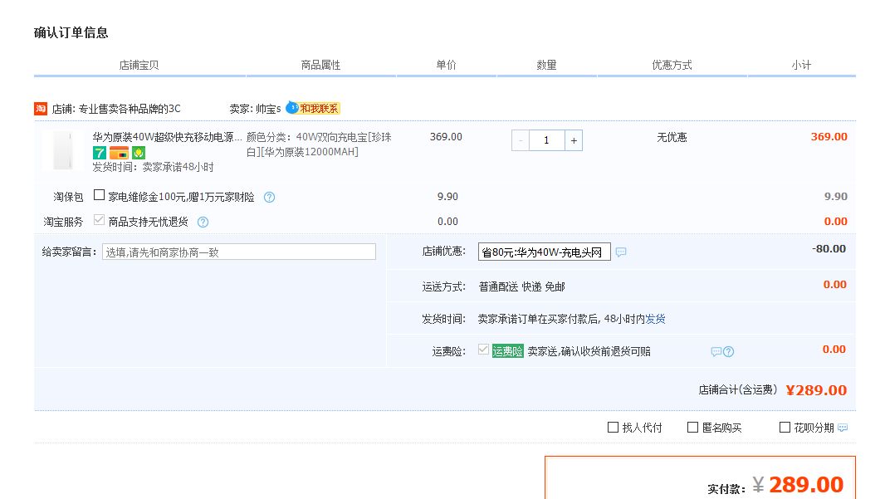
Task: Click the green guarantee badge icon
Action: pyautogui.click(x=139, y=152)
